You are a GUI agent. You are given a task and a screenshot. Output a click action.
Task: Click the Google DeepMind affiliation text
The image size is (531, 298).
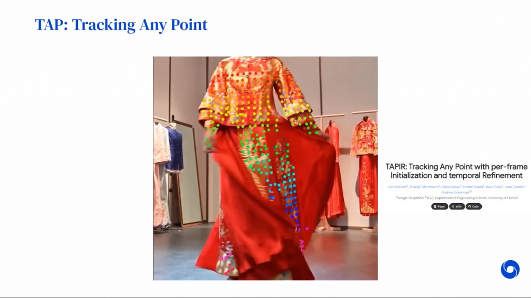point(410,198)
